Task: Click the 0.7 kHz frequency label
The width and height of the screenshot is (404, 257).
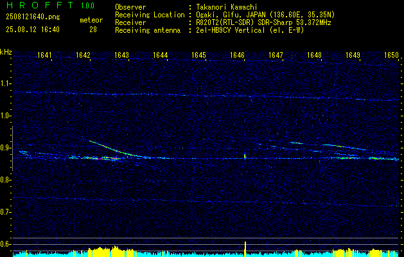Action: tap(5, 212)
